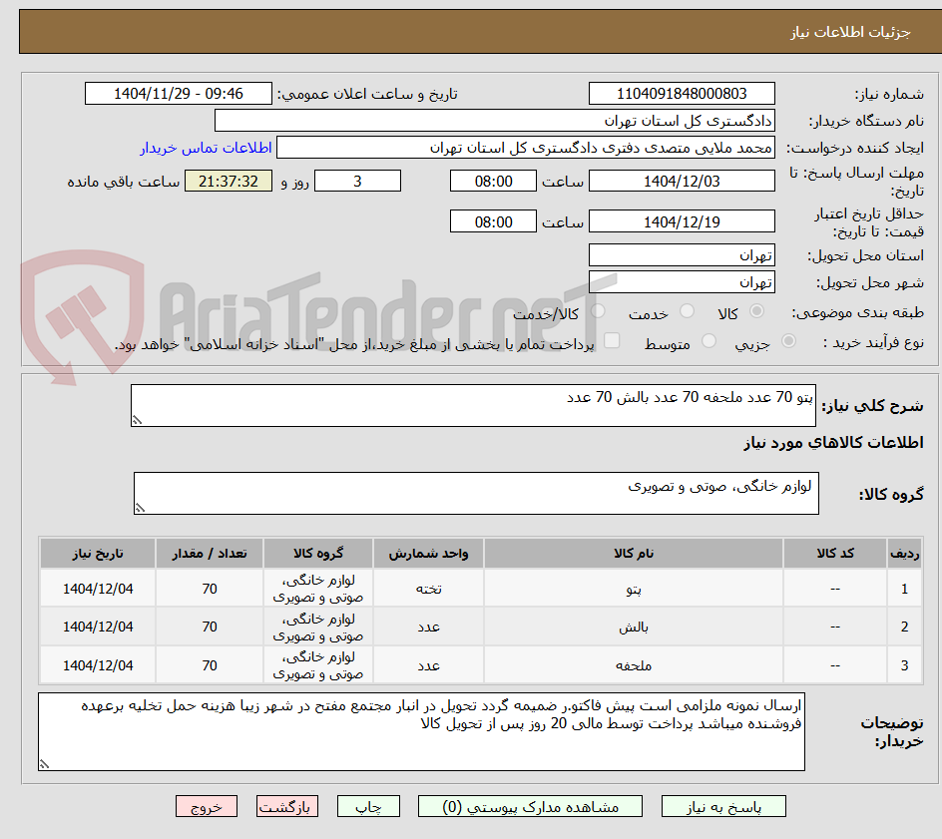Click the عدد unit cell in بالش row
The height and width of the screenshot is (839, 942).
[x=428, y=627]
